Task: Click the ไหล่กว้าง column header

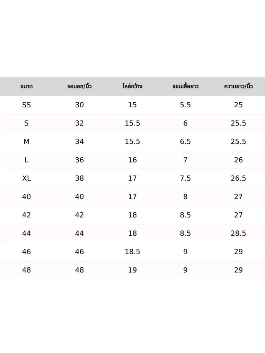Action: pyautogui.click(x=132, y=86)
